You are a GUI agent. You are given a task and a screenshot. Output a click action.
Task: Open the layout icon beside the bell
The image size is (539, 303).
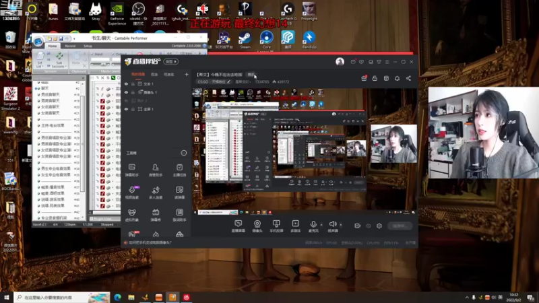point(386,78)
